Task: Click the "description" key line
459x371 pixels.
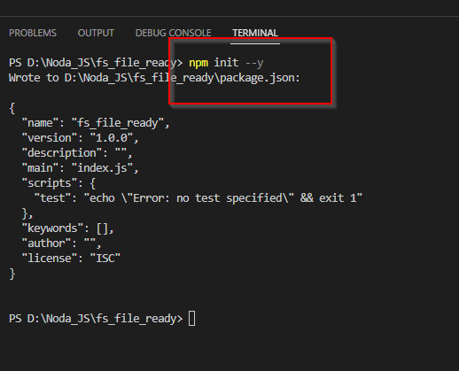Action: point(77,153)
